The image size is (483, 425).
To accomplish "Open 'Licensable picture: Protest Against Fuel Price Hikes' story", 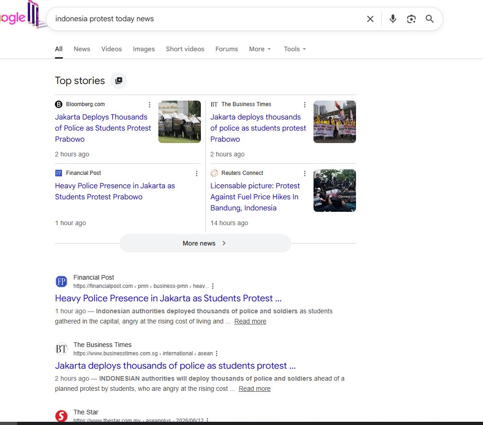I will click(x=255, y=197).
